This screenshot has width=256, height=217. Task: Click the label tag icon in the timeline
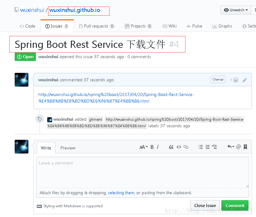[x=40, y=119]
